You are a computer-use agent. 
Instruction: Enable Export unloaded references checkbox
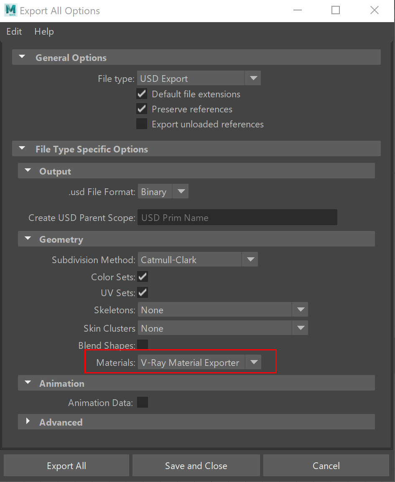(x=142, y=124)
